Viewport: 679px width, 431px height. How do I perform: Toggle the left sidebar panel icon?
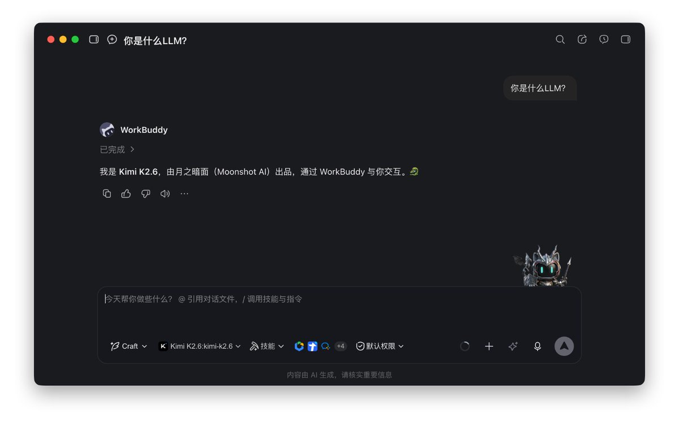pyautogui.click(x=94, y=40)
